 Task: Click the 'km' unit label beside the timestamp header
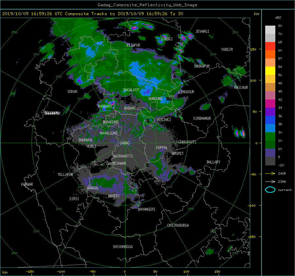[256, 14]
